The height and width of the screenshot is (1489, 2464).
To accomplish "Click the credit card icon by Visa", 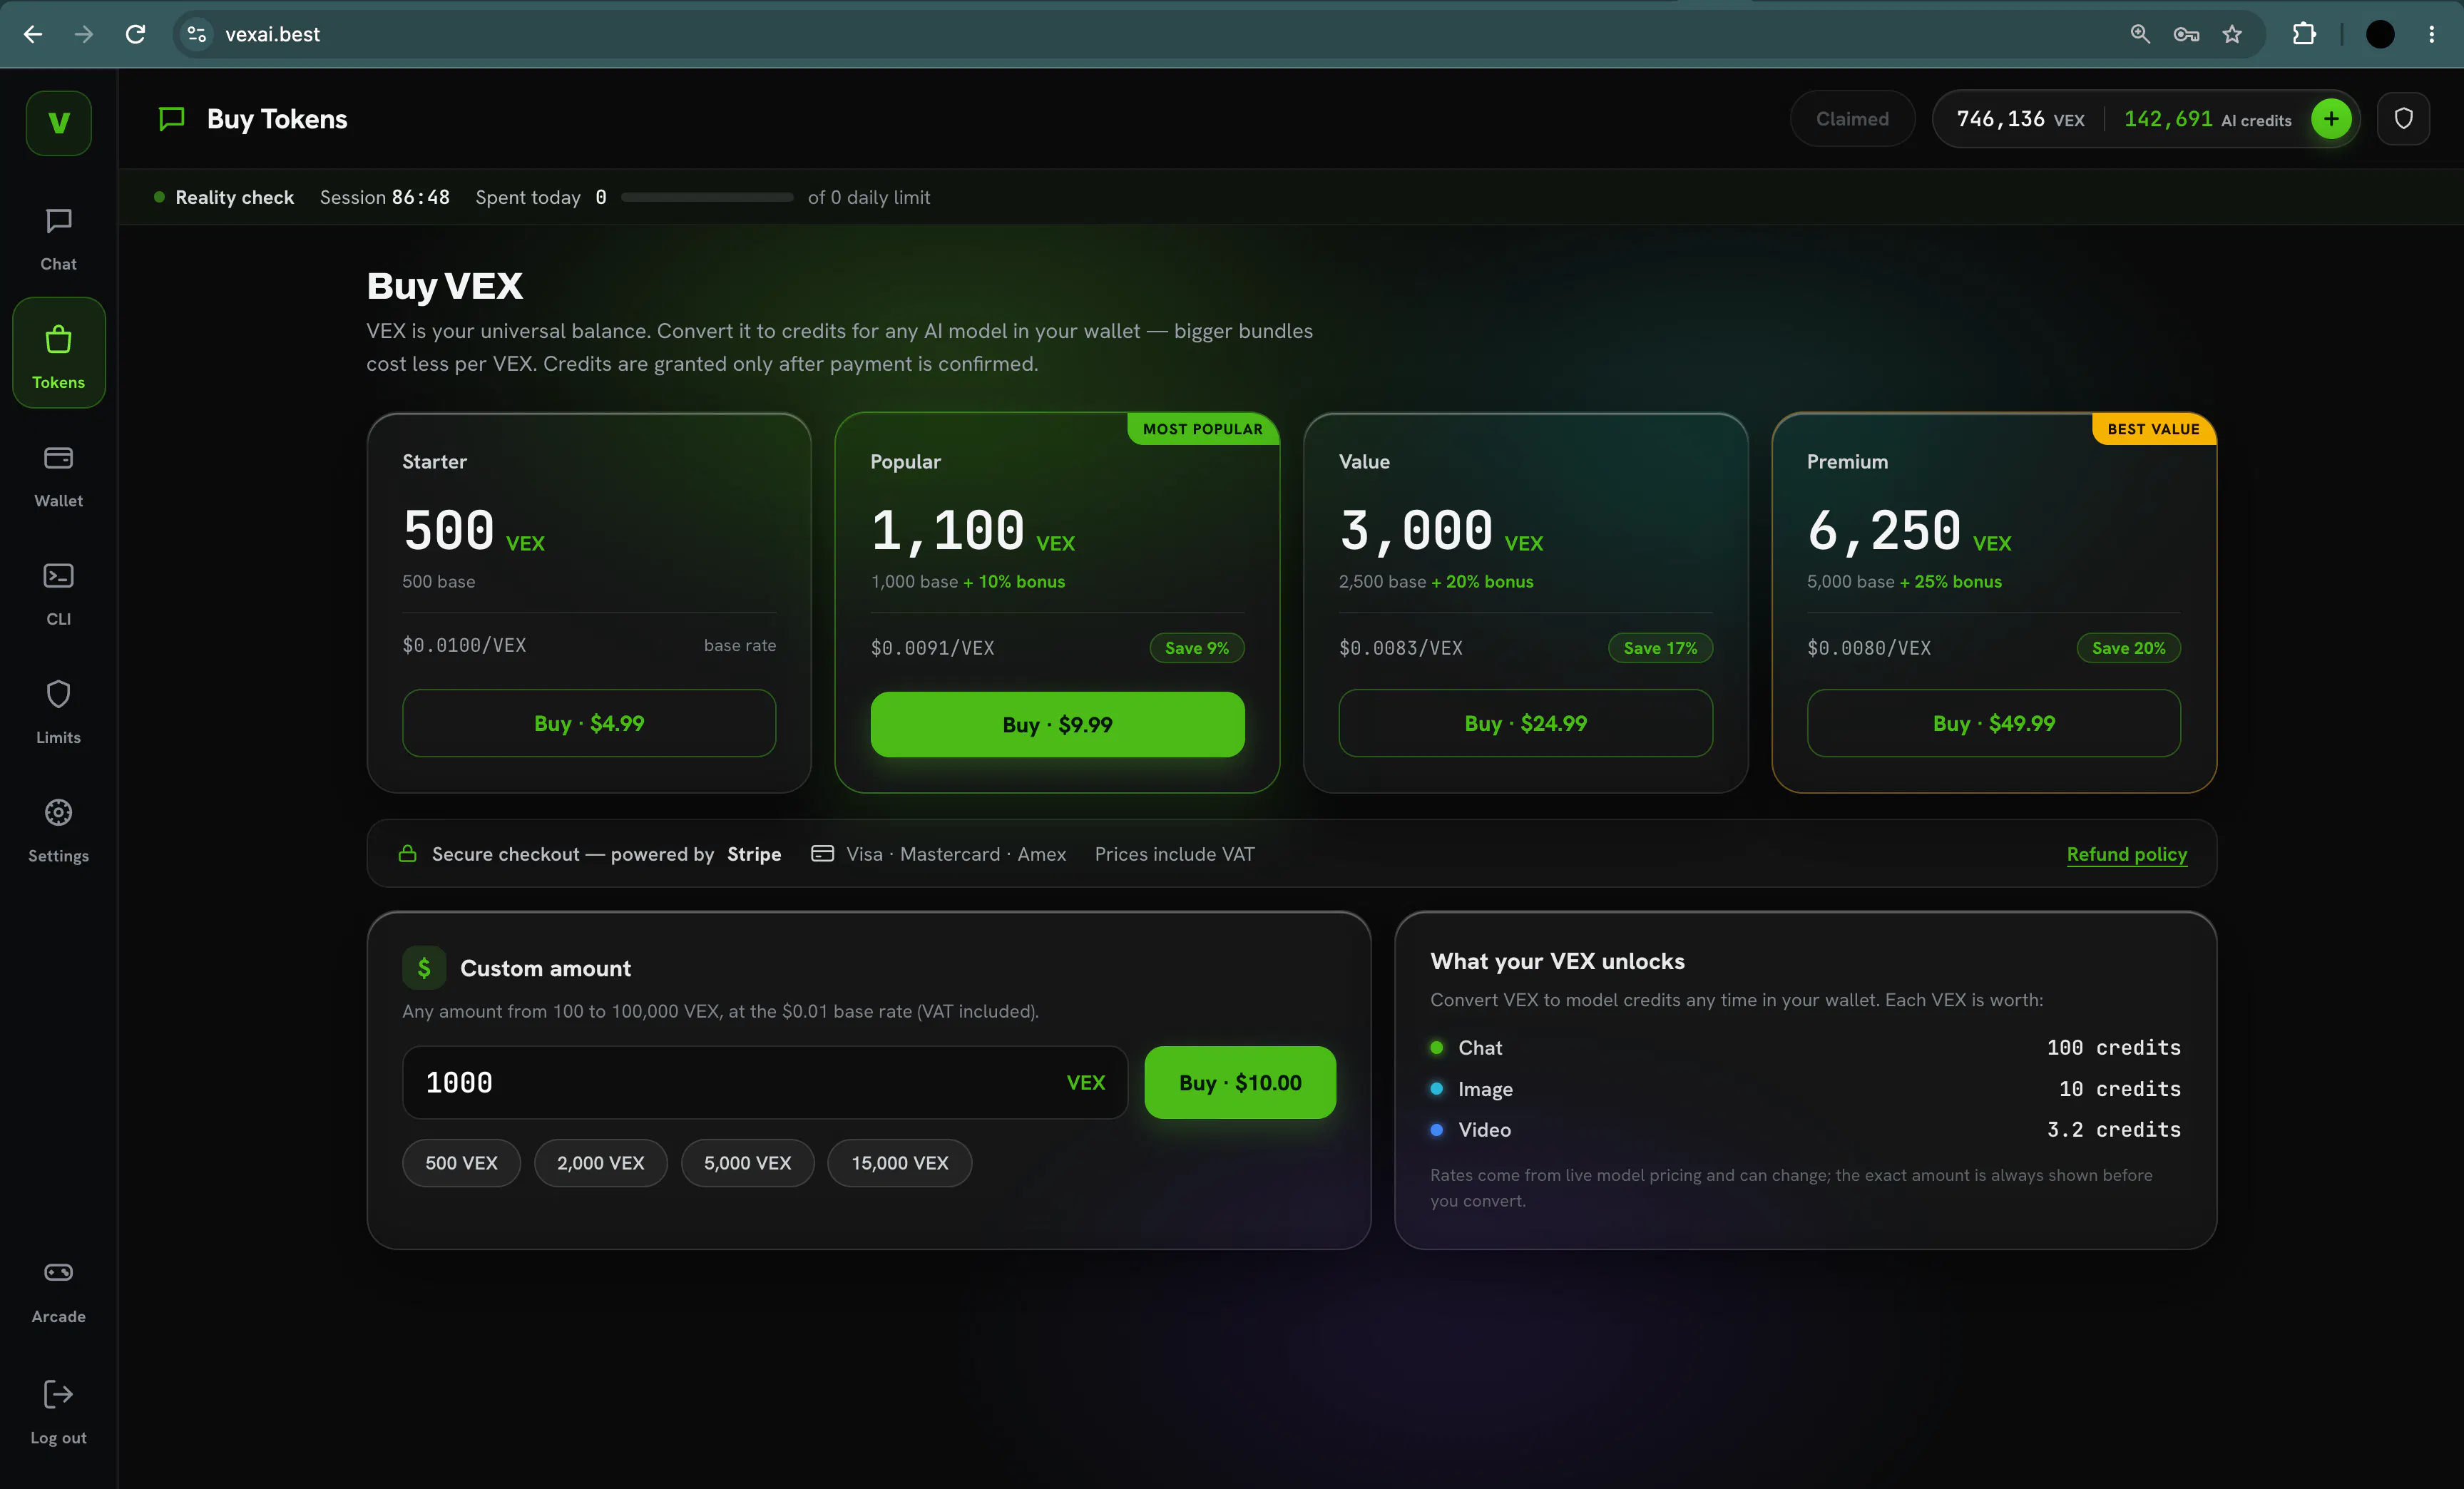I will [x=822, y=853].
